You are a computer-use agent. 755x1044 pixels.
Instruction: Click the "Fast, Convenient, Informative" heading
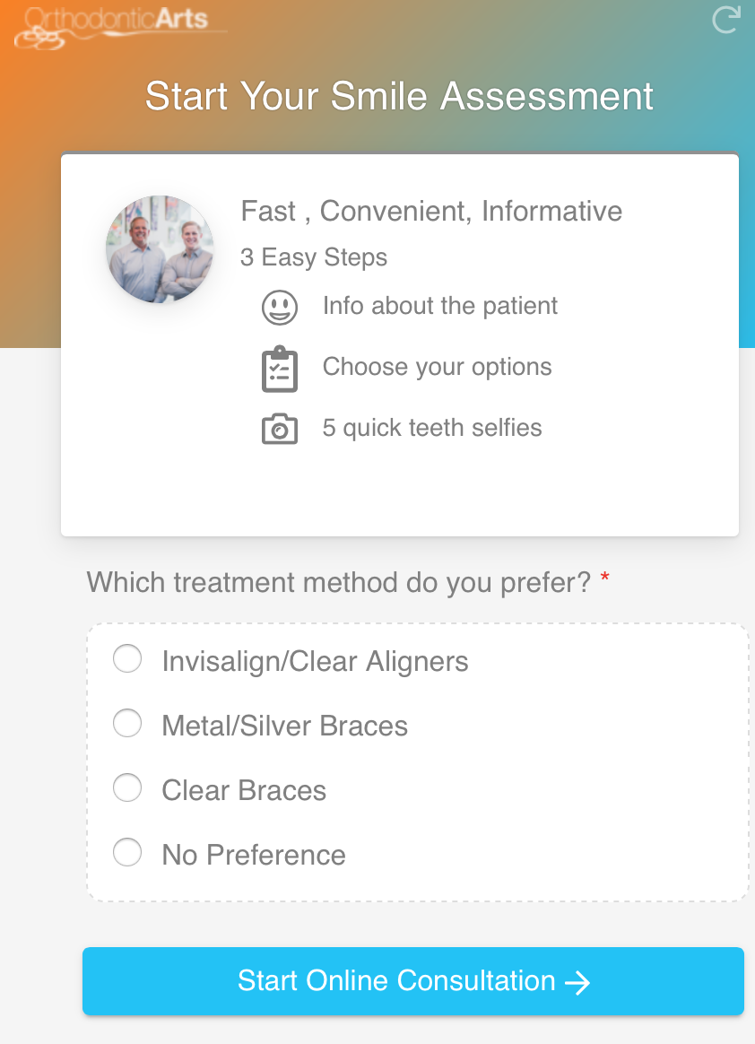[431, 211]
